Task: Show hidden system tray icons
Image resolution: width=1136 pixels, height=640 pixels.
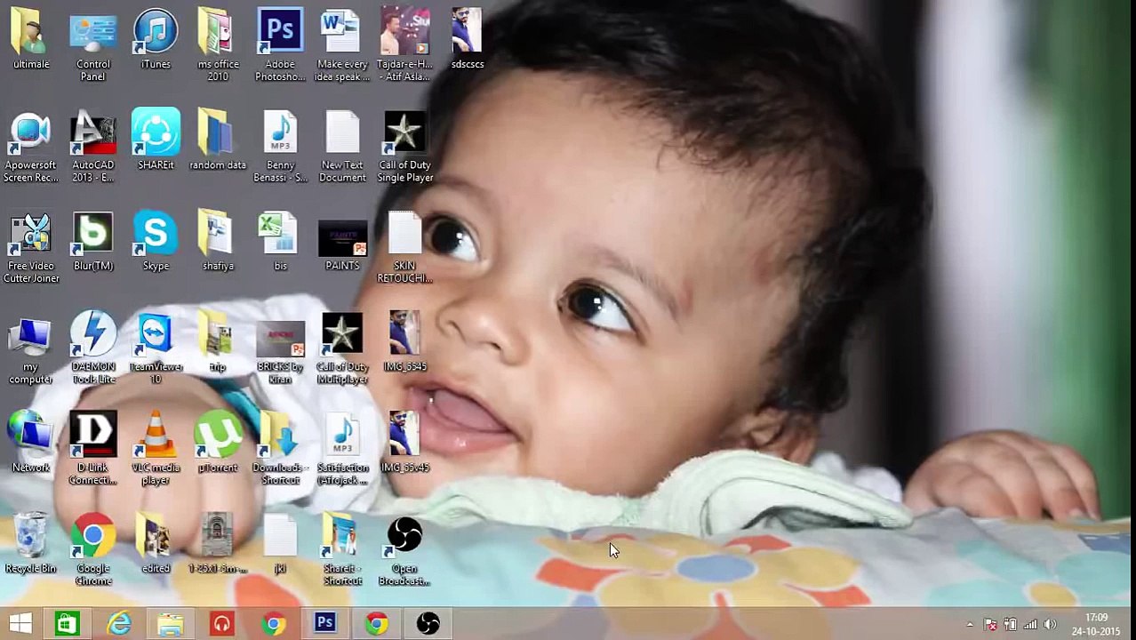Action: (970, 624)
